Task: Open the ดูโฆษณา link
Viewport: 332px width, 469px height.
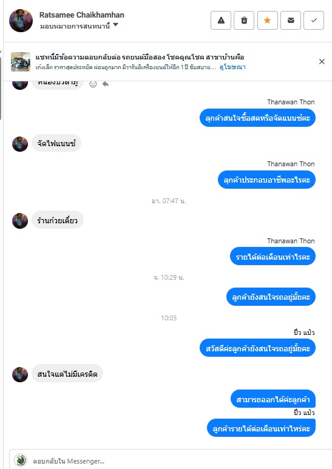Action: [x=232, y=67]
